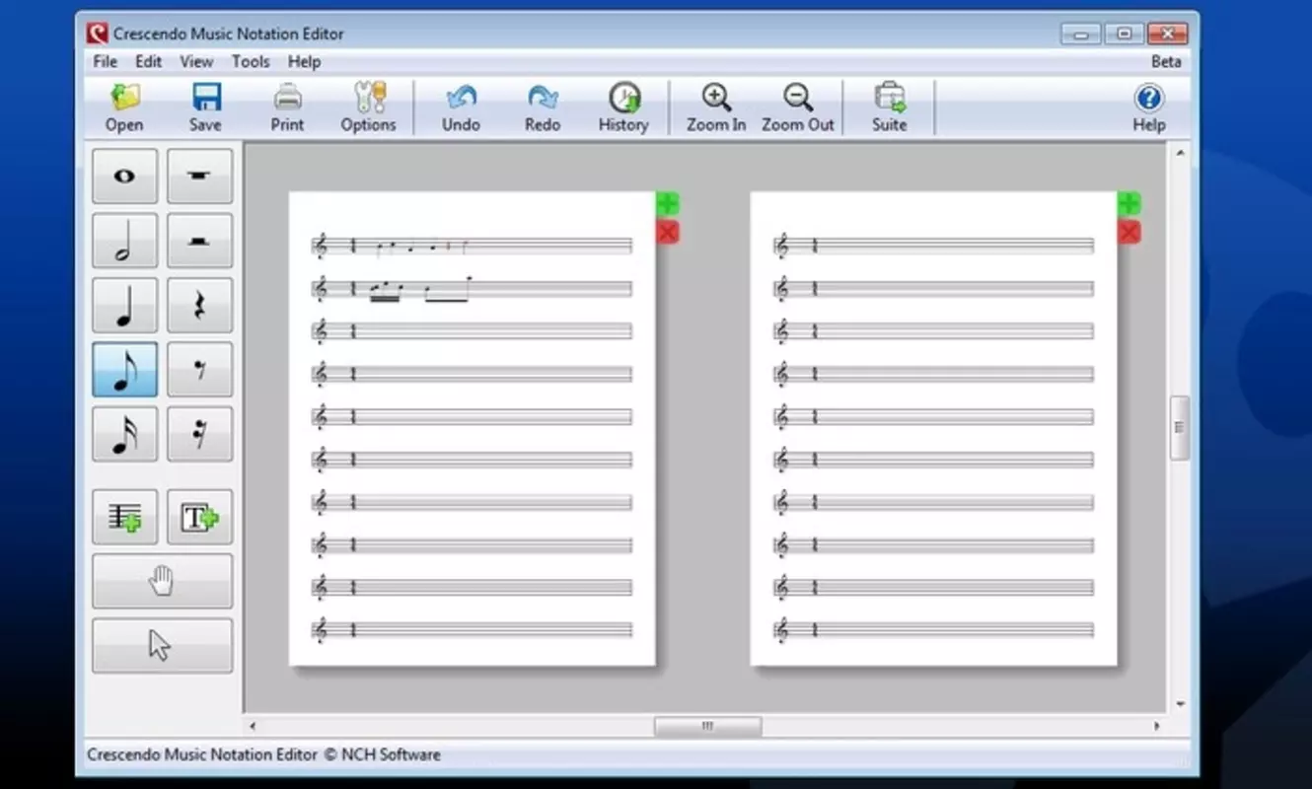
Task: Select the half note tool
Action: (124, 241)
